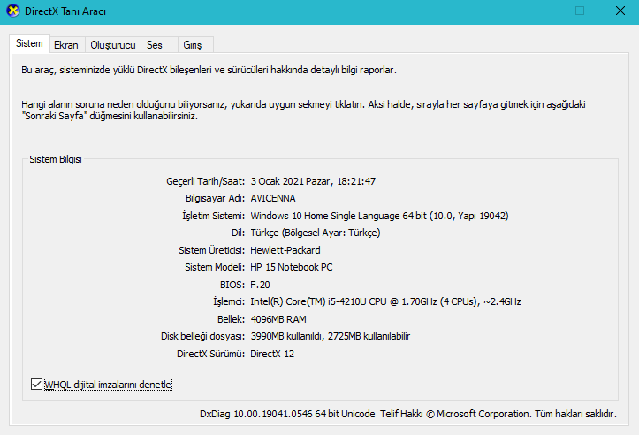Screen dimensions: 639x435
Task: Click the disabled maximize window button
Action: (x=580, y=11)
